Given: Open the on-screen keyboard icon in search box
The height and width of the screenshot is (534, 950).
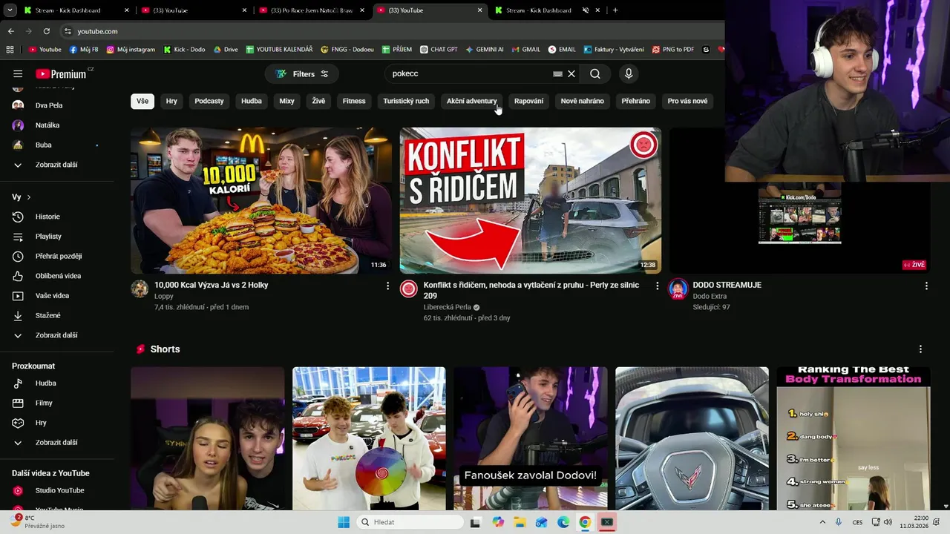Looking at the screenshot, I should (557, 73).
